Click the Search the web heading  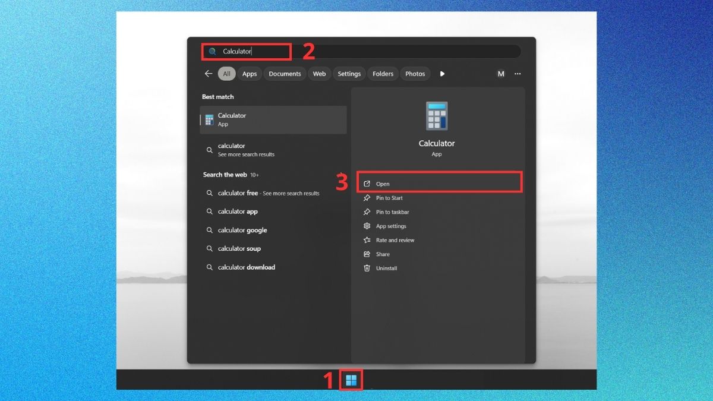click(225, 175)
